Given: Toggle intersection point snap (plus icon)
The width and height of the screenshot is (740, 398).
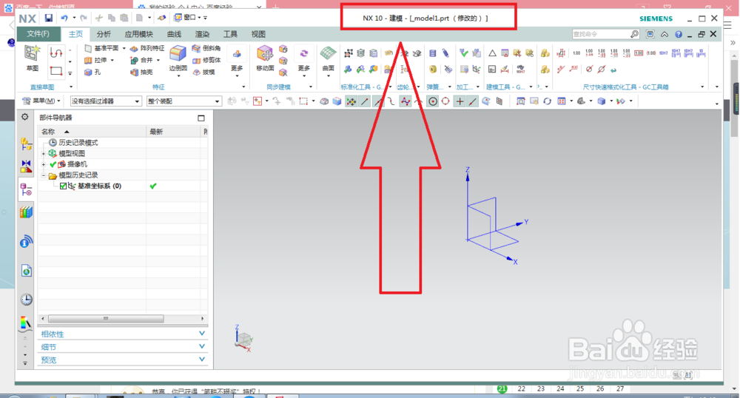Looking at the screenshot, I should point(460,101).
